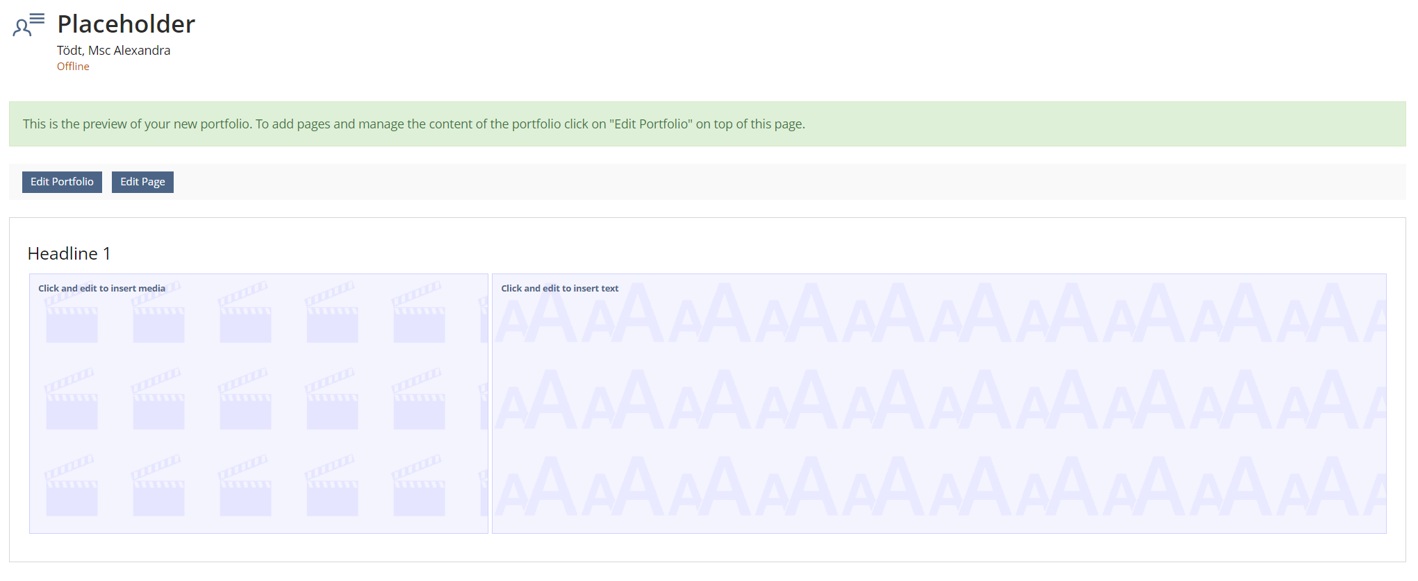
Task: Click the last full clapperboard in bottom row
Action: point(419,488)
